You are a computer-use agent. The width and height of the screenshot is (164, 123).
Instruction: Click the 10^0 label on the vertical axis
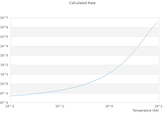click(4, 84)
